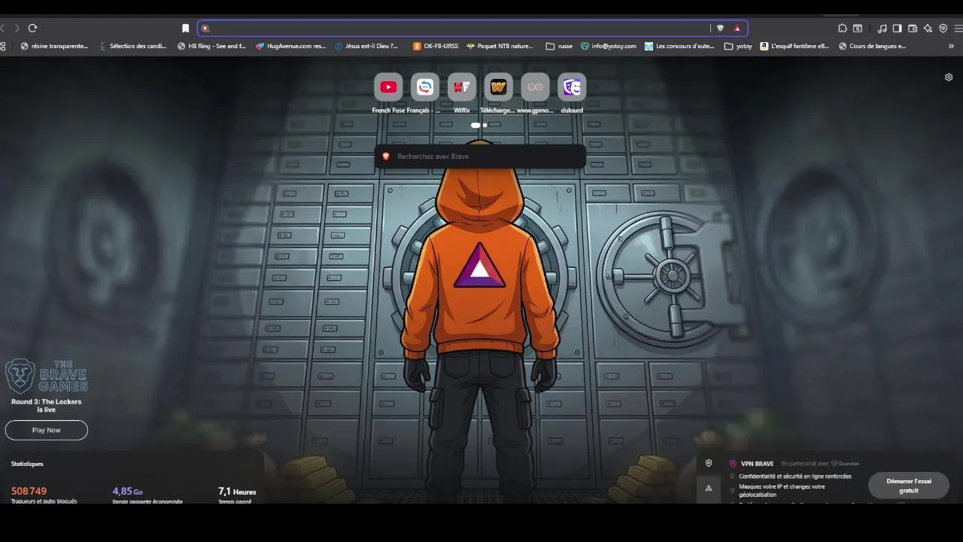Image resolution: width=963 pixels, height=542 pixels.
Task: Open the Extensions puzzle icon
Action: tap(842, 28)
